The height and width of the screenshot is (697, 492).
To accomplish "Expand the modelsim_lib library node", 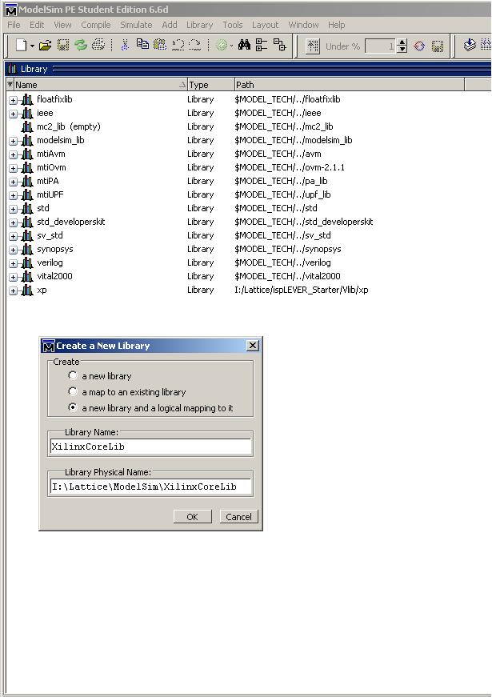I will 14,141.
